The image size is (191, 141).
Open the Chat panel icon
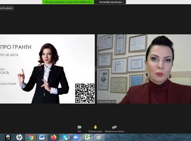click(79, 127)
